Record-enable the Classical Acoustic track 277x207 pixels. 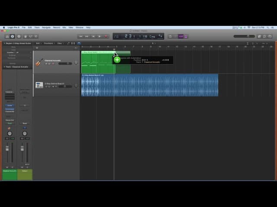53,63
